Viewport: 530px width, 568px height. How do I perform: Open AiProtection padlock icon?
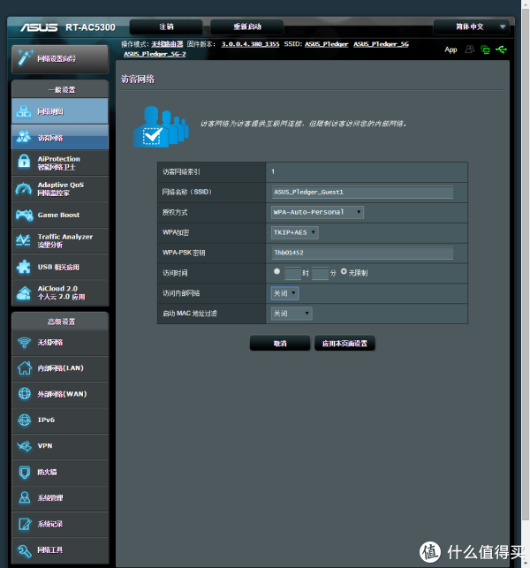pyautogui.click(x=24, y=162)
